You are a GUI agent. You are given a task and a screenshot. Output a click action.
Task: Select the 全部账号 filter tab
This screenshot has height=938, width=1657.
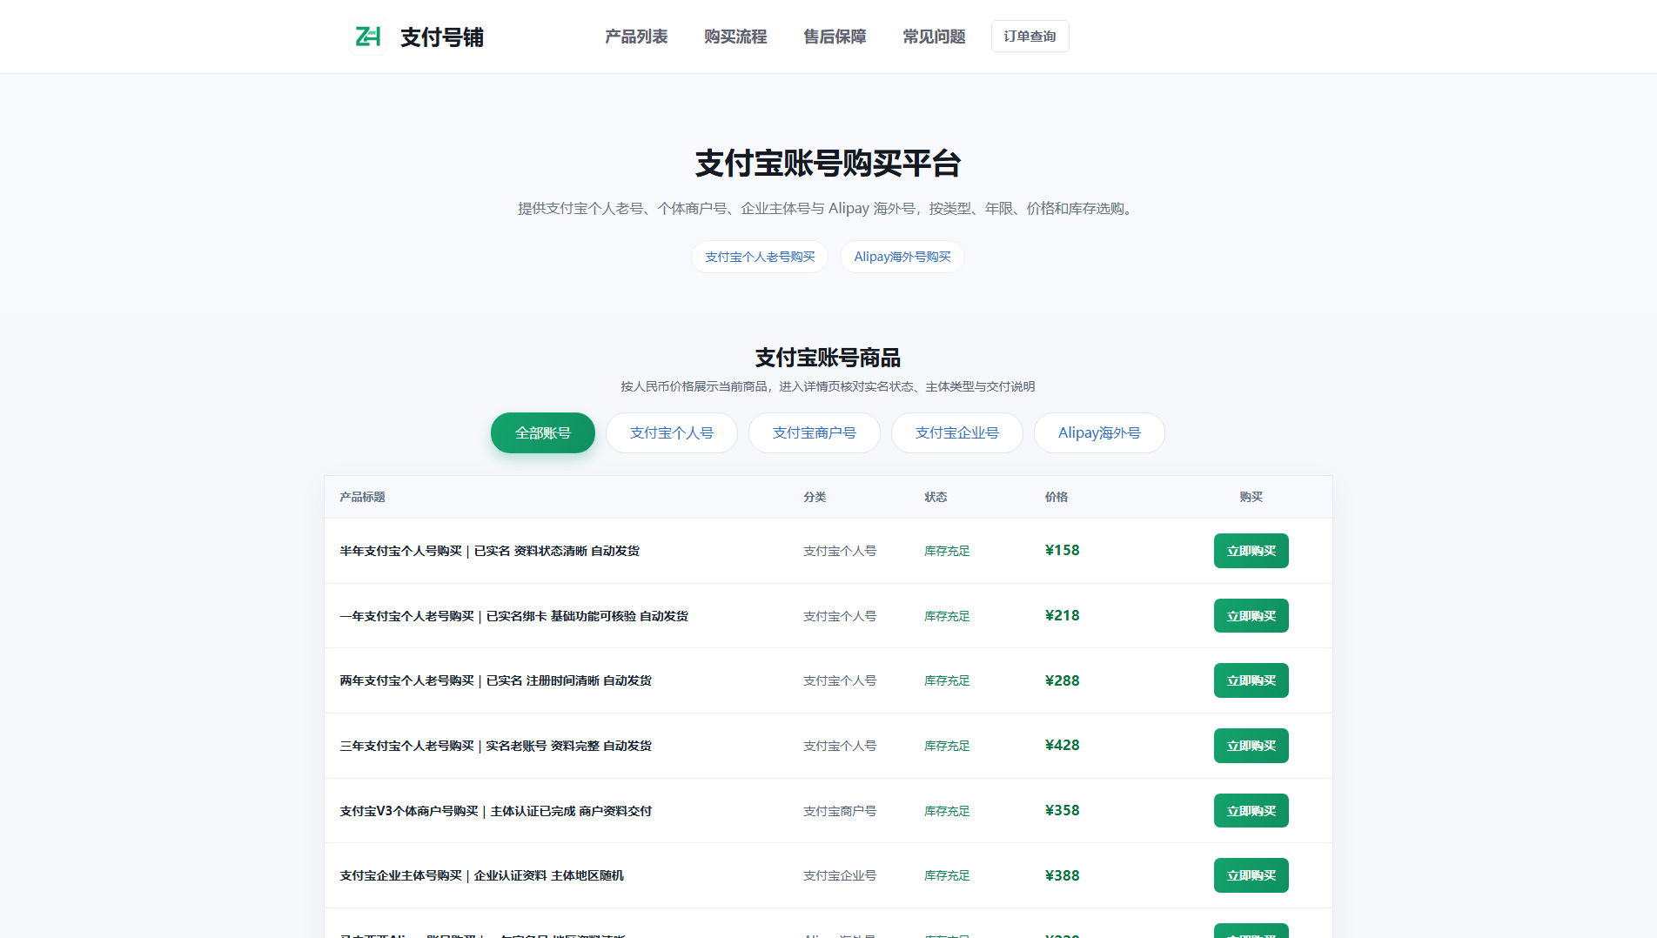coord(543,432)
